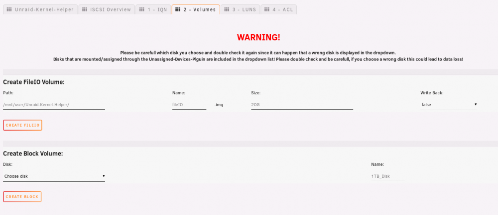Click grid icon on Unraid-Kernel-Helper tab
Screen dimensions: 498x215
(9, 9)
